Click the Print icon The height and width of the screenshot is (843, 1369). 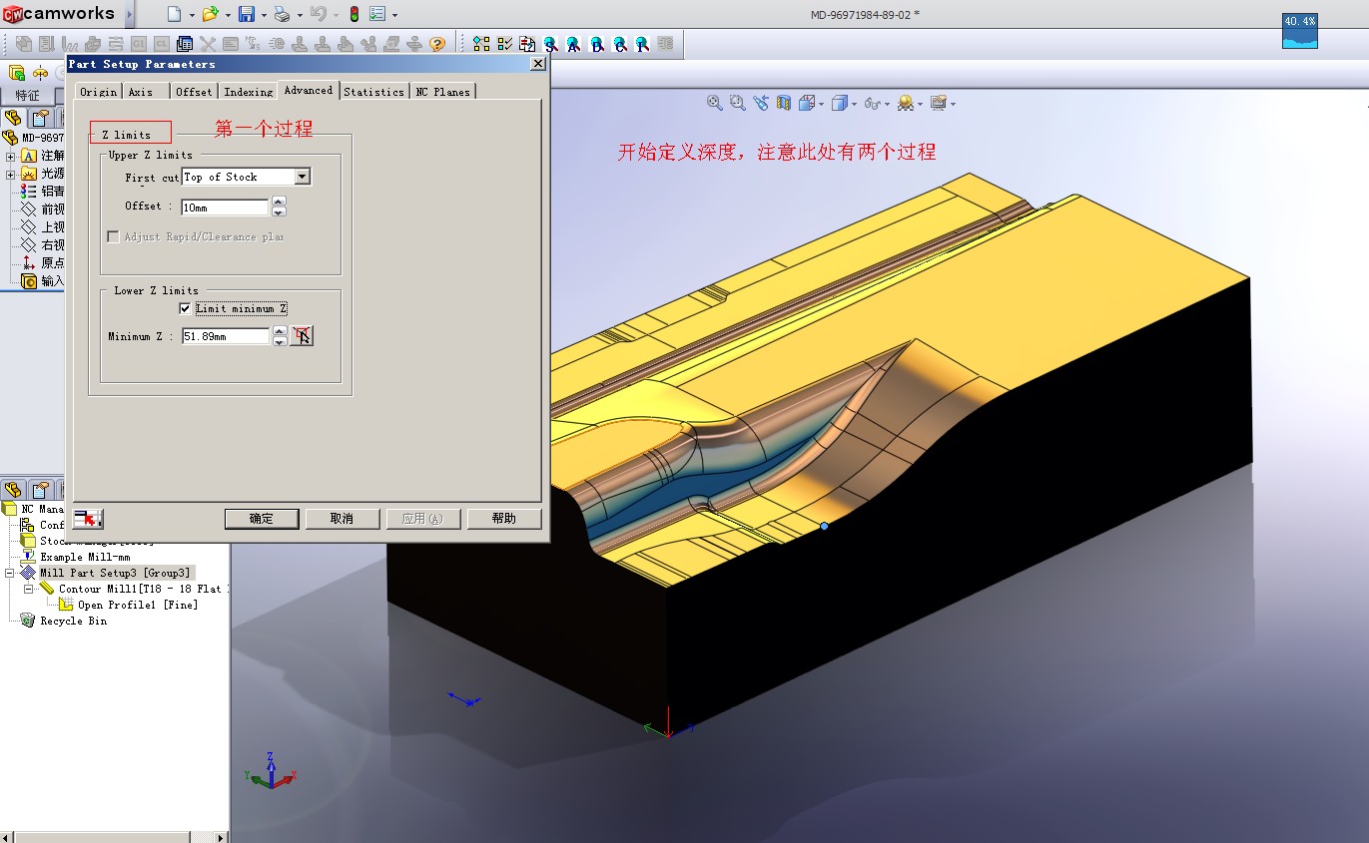pyautogui.click(x=282, y=14)
